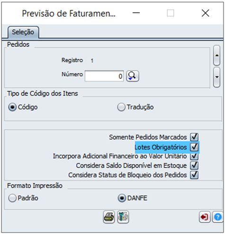Minimize the Previsão de Faturamento window

click(136, 13)
